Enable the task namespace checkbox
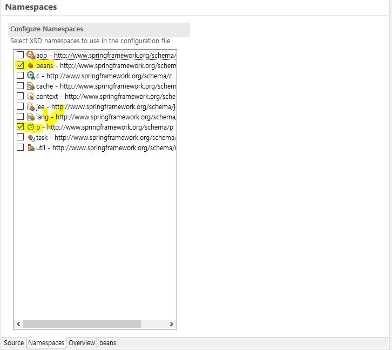 tap(21, 137)
